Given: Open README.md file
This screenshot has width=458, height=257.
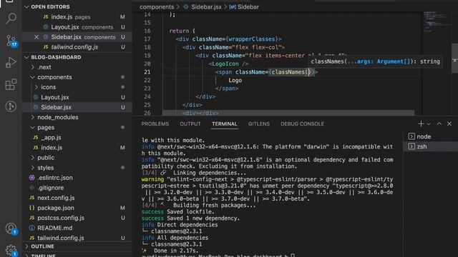Looking at the screenshot, I should coord(77,228).
